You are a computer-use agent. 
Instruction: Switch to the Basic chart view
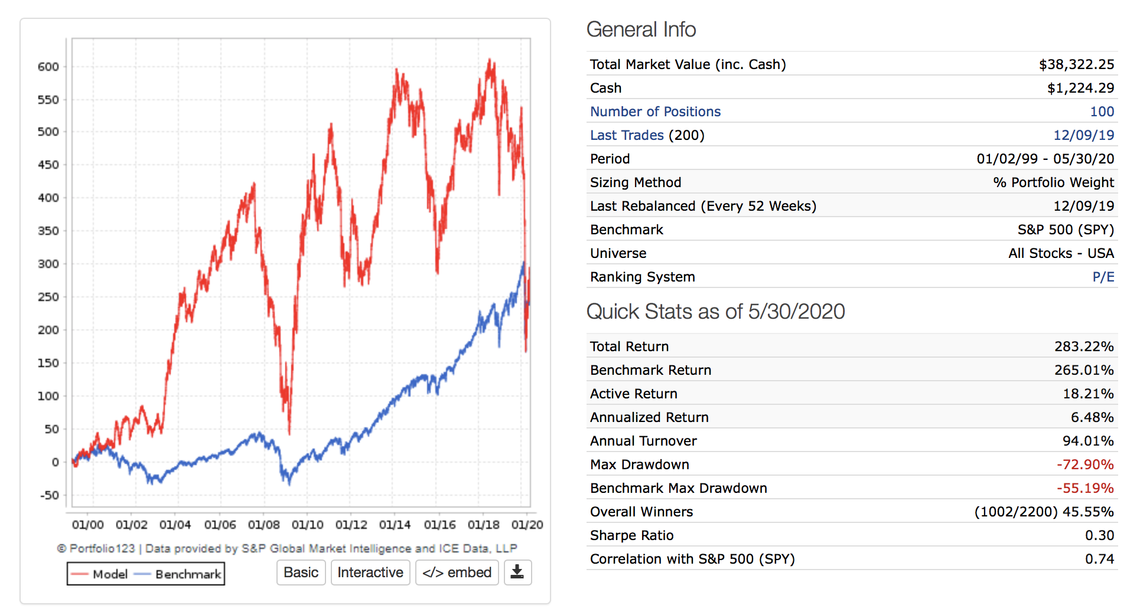301,573
